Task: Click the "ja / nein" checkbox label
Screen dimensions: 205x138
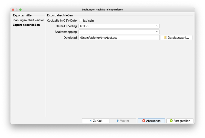Action: point(88,21)
